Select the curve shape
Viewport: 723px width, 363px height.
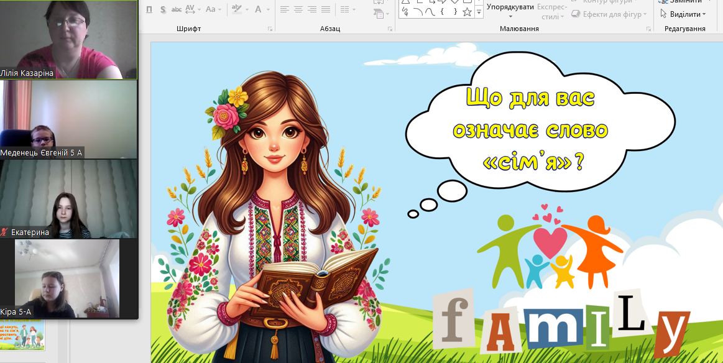coord(430,12)
